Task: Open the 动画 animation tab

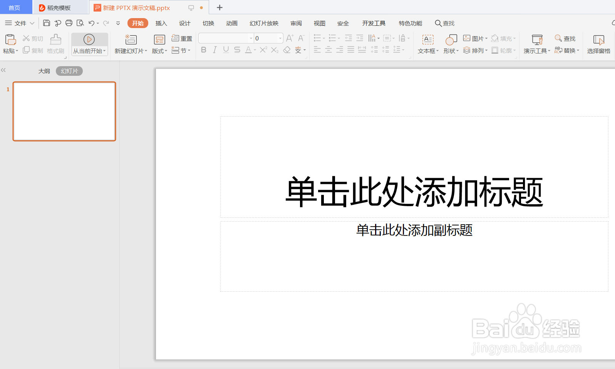Action: pos(231,23)
